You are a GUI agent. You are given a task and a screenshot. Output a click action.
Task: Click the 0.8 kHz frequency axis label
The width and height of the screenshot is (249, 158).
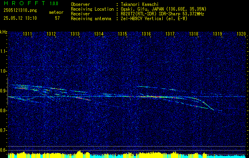[3, 111]
